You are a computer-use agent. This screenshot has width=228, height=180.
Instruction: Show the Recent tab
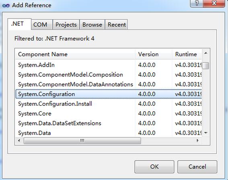[x=117, y=25]
